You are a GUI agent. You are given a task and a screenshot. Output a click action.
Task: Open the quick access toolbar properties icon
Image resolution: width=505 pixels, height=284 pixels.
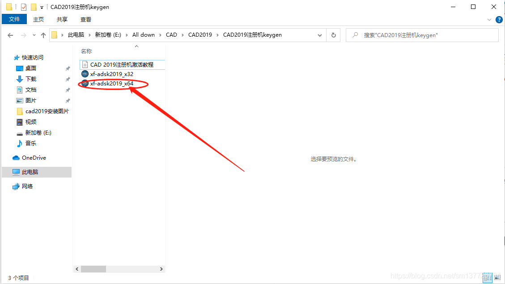coord(24,7)
